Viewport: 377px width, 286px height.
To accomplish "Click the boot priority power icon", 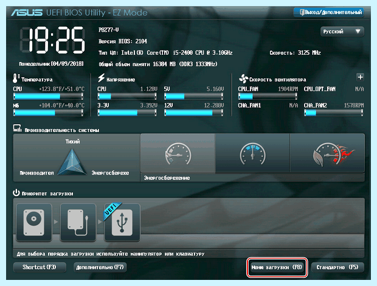I will 16,193.
